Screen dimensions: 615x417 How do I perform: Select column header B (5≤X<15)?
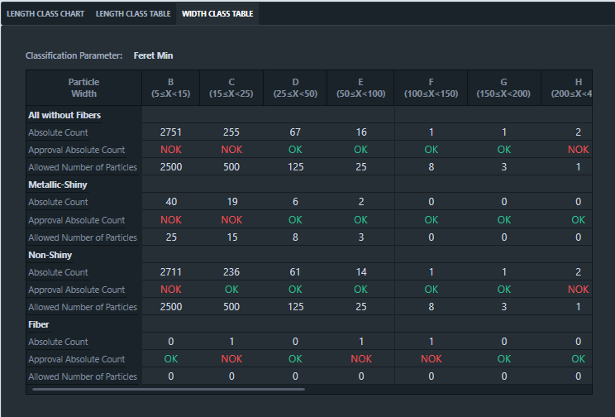(170, 88)
